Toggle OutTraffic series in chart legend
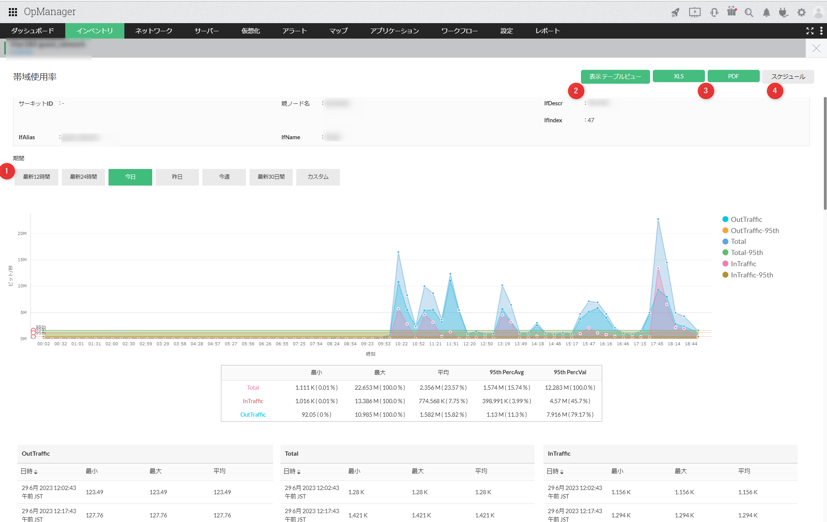 point(746,219)
